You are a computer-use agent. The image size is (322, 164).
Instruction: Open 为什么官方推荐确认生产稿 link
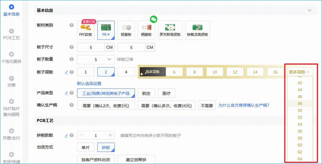click(x=244, y=105)
